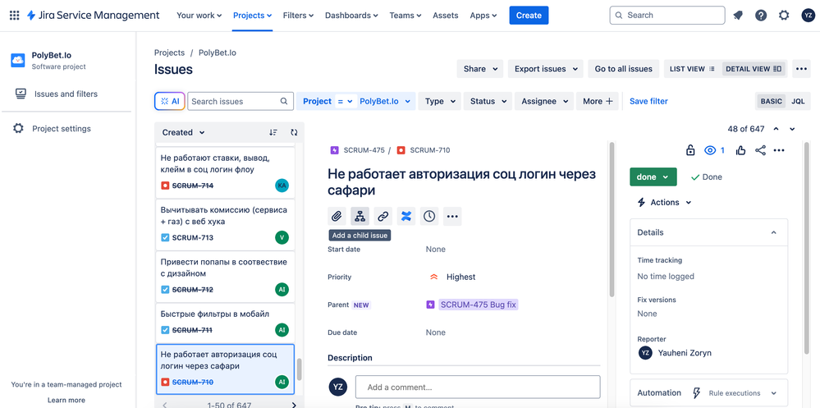Open the Apps menu

pyautogui.click(x=483, y=15)
